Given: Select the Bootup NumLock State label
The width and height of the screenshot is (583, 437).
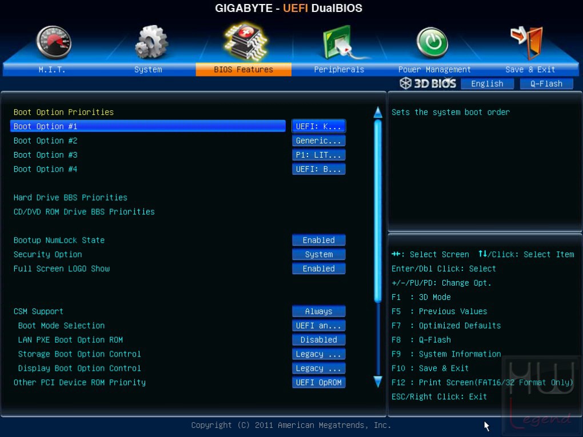Looking at the screenshot, I should (59, 240).
